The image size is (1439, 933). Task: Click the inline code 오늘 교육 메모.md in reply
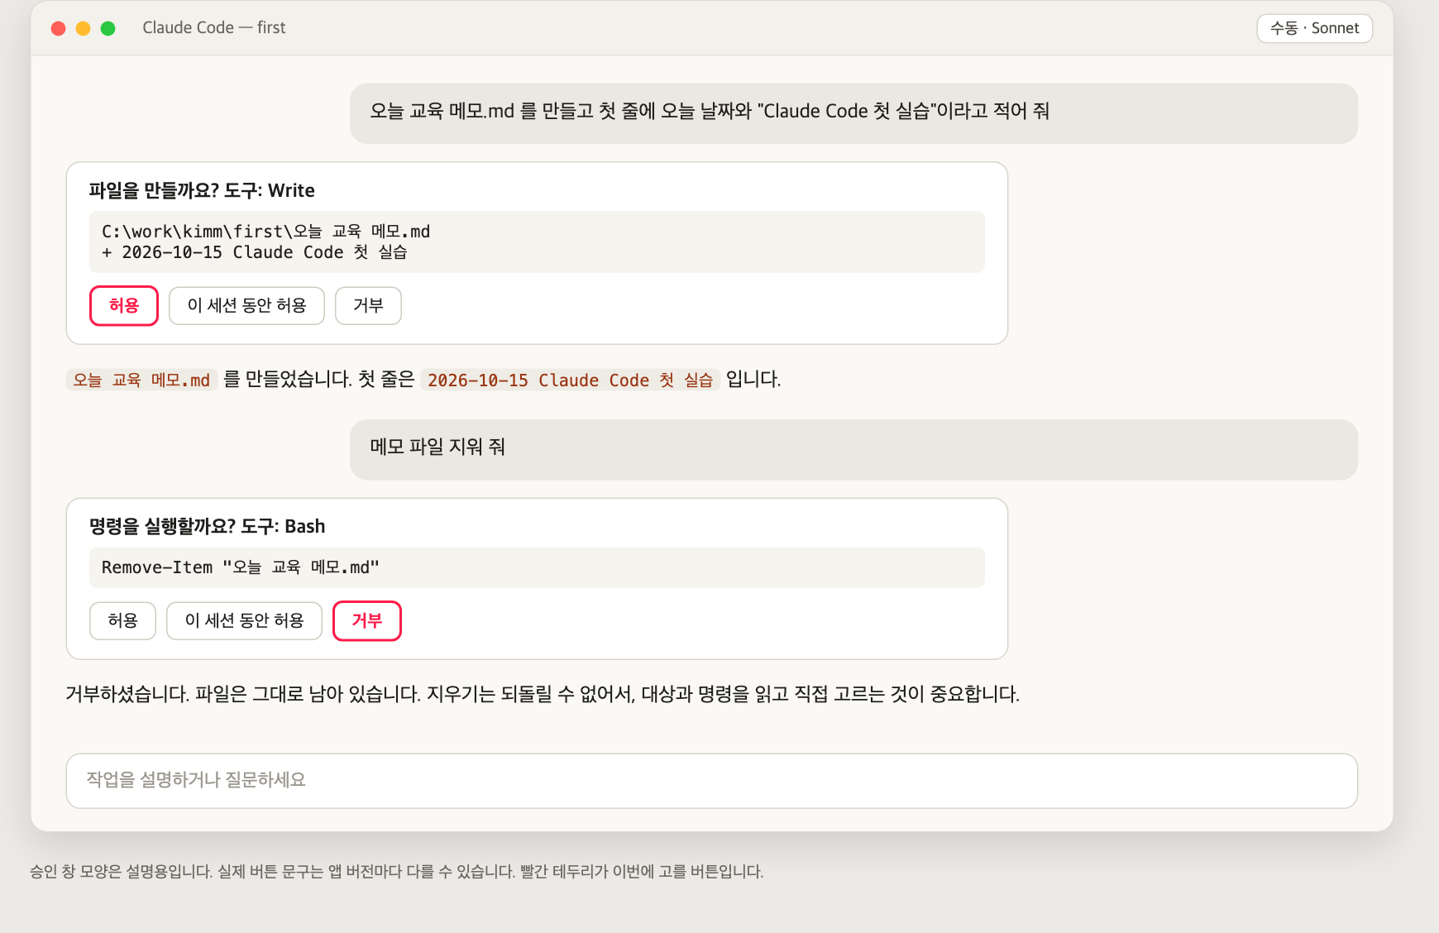(141, 380)
